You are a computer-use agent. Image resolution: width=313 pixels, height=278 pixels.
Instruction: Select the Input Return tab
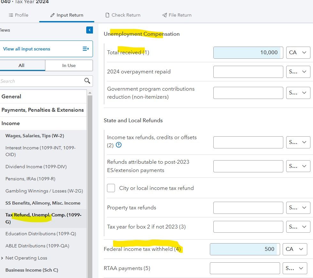point(67,15)
